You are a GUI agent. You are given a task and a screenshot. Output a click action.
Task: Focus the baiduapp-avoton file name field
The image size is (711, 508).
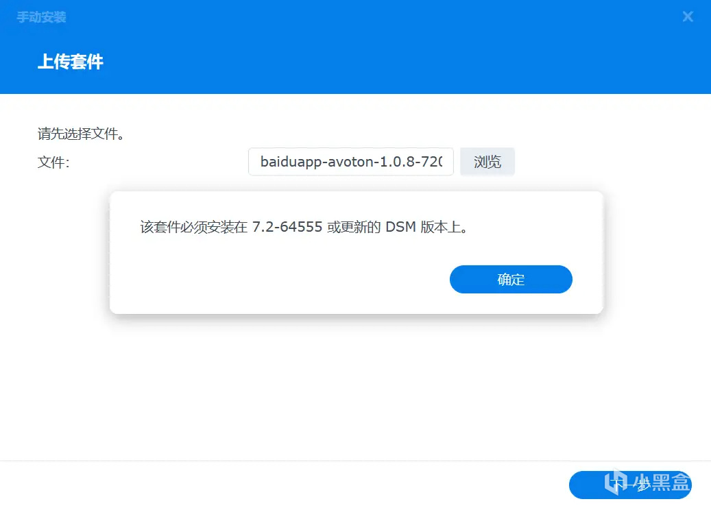(x=351, y=162)
